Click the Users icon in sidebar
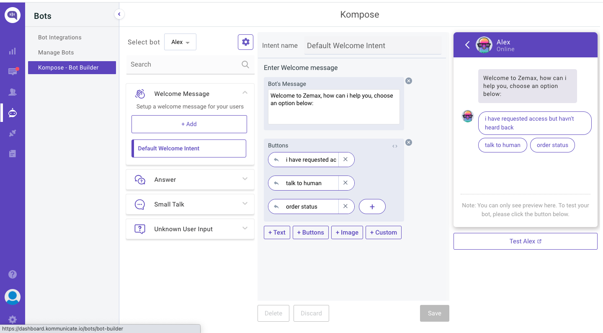 13,92
